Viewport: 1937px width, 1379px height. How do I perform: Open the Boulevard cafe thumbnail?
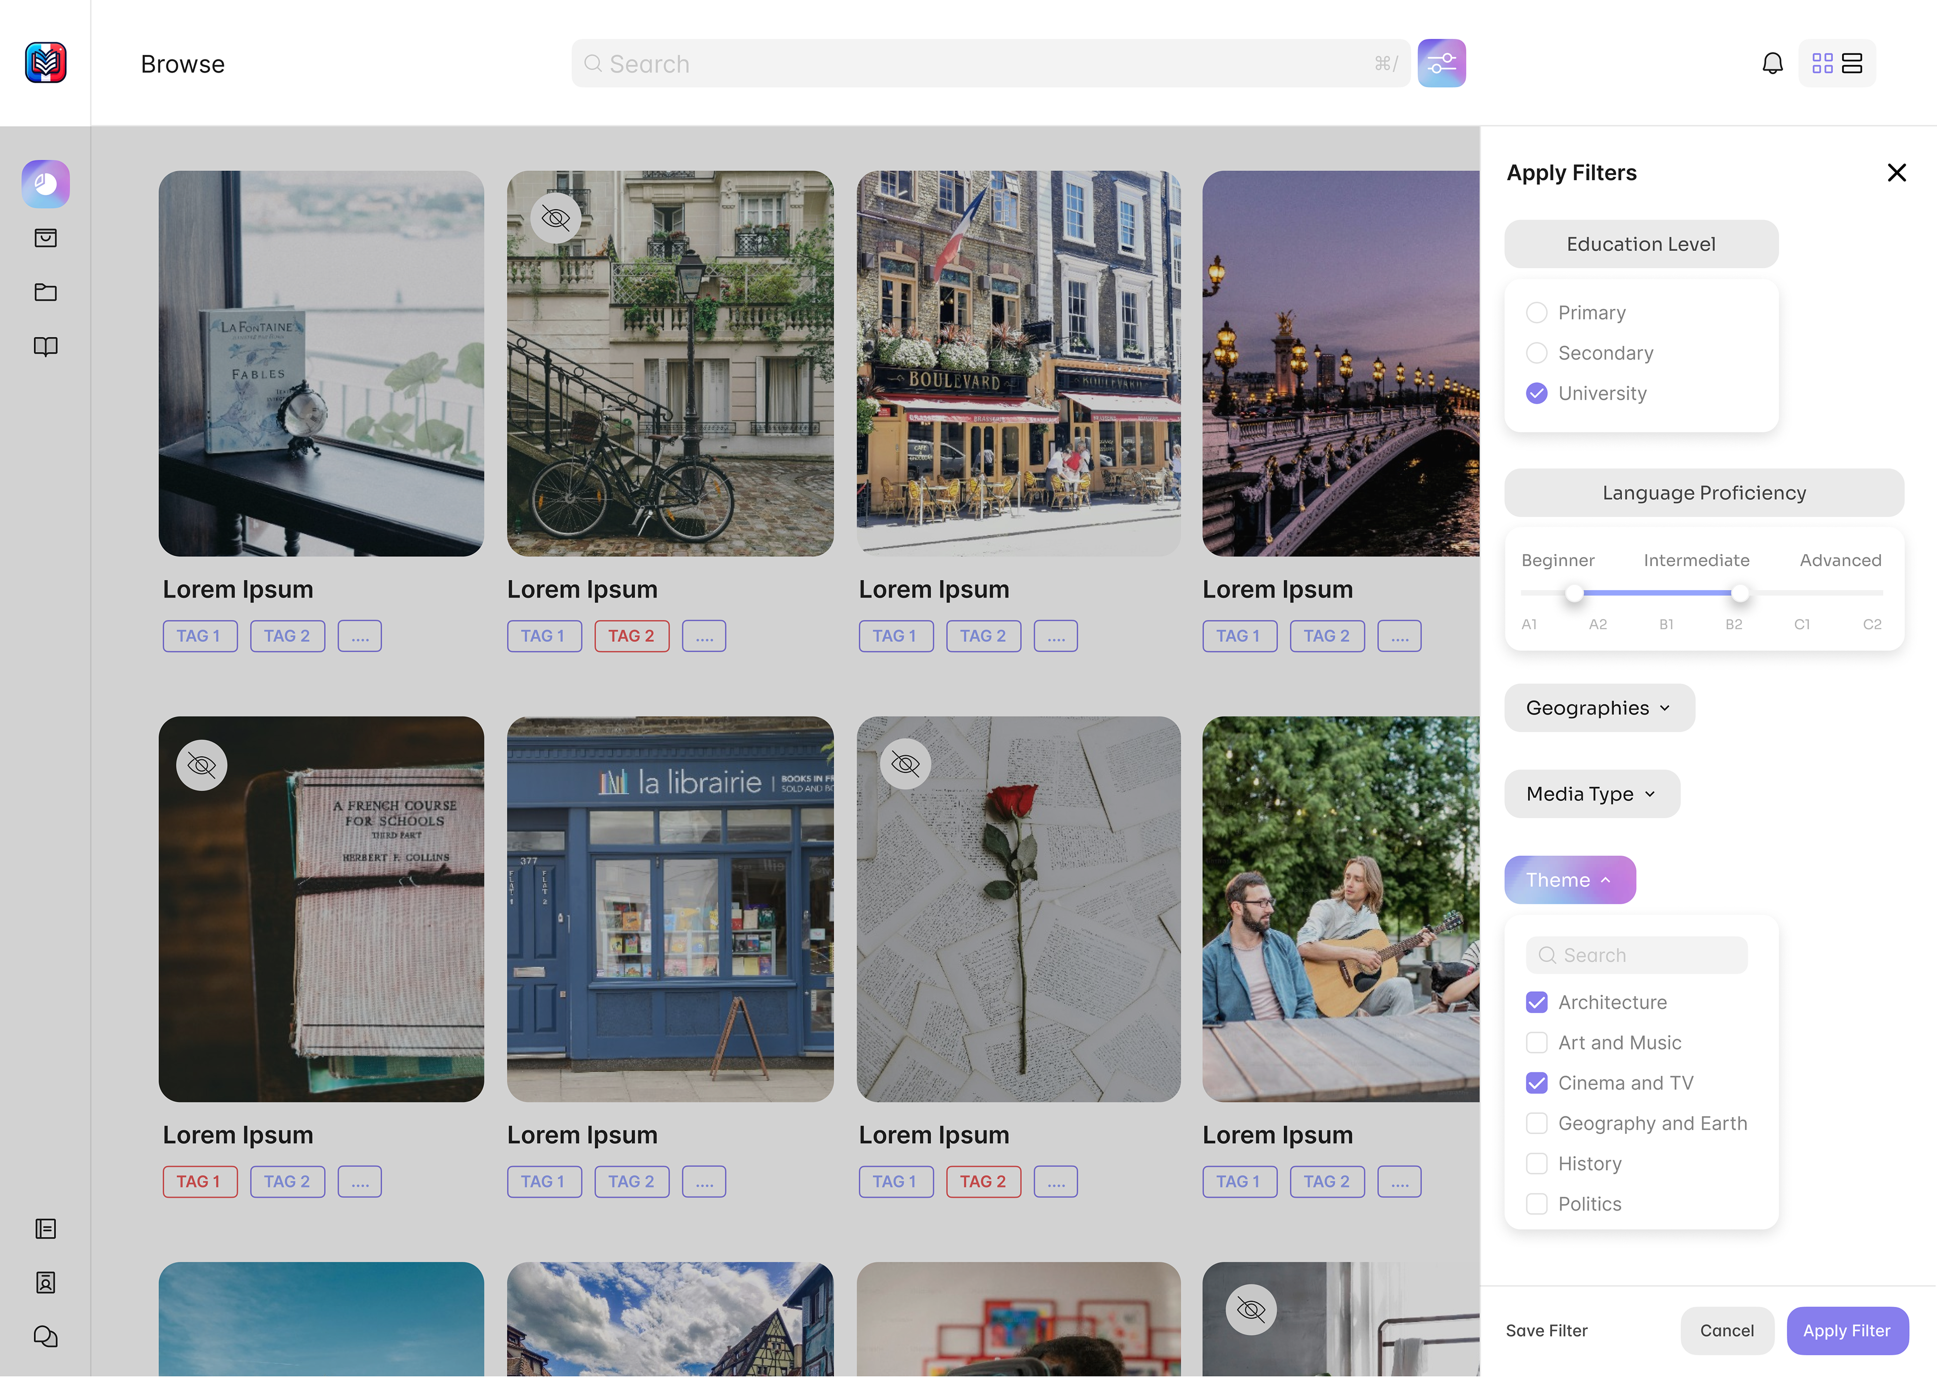pos(1018,364)
